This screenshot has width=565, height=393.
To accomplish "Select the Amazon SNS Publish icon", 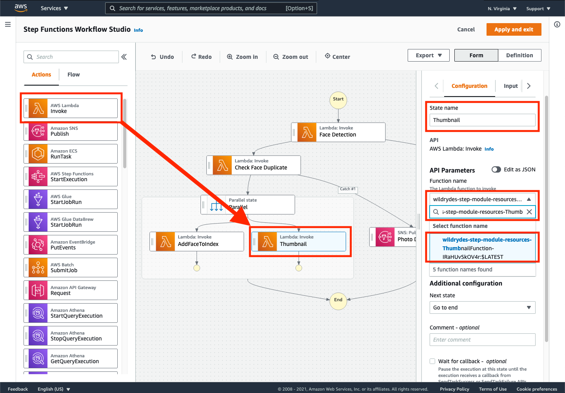I will click(38, 131).
